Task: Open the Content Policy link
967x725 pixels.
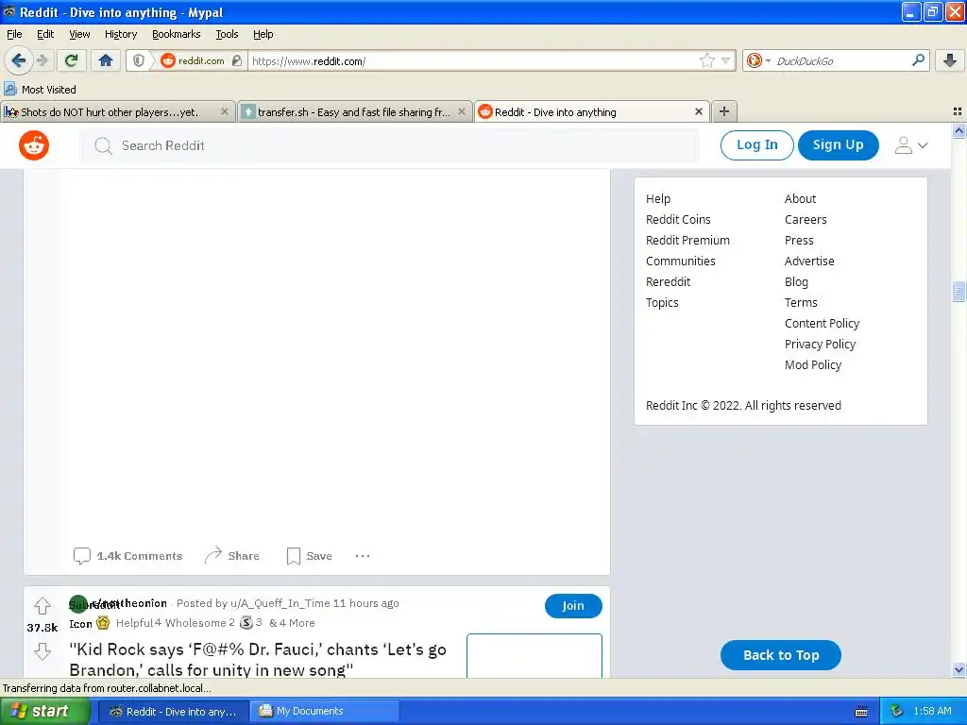Action: click(x=822, y=323)
